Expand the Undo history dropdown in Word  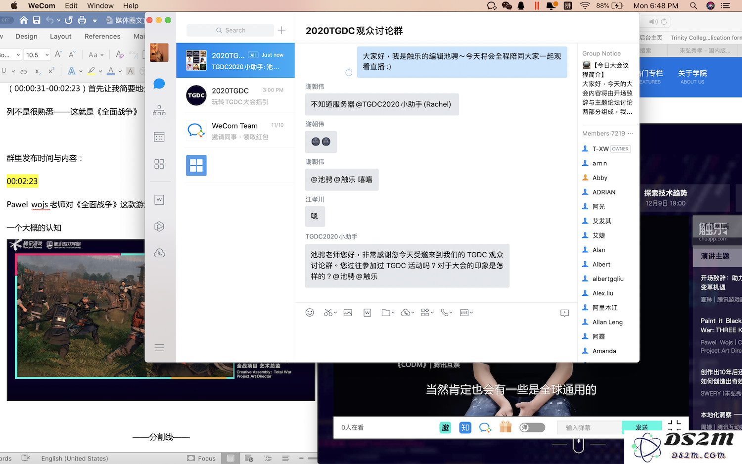(x=58, y=20)
